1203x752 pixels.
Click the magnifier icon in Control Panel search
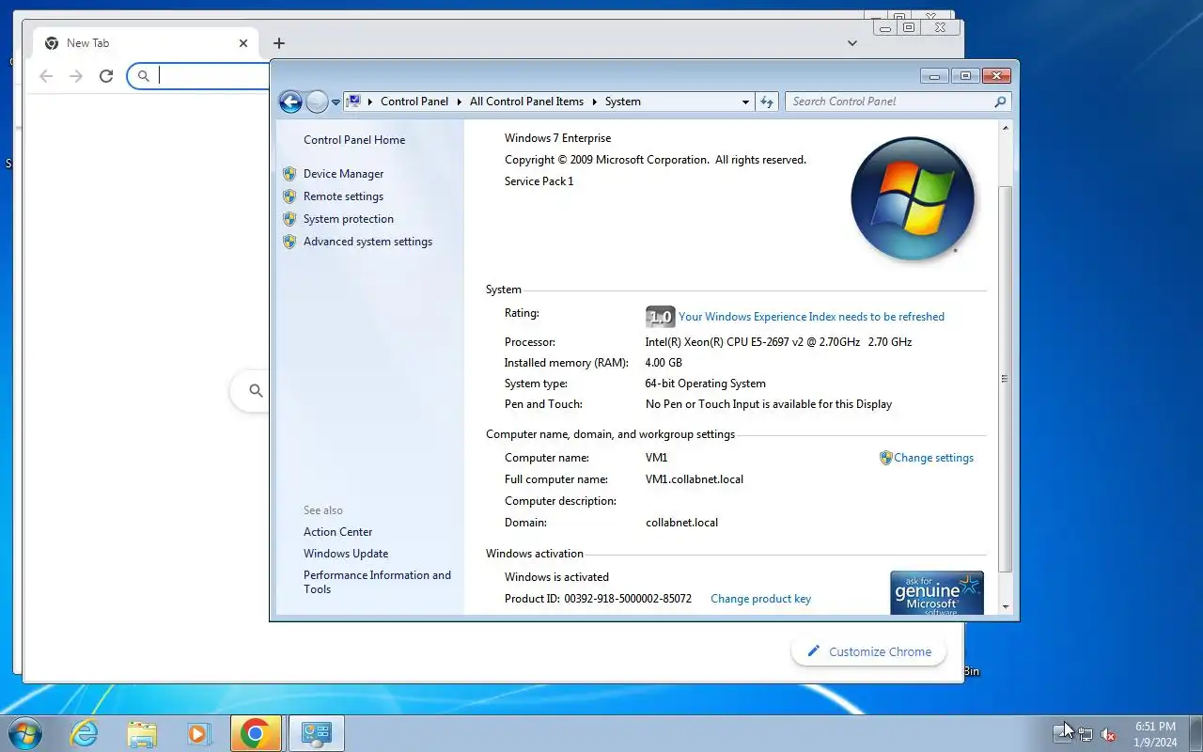coord(1000,102)
